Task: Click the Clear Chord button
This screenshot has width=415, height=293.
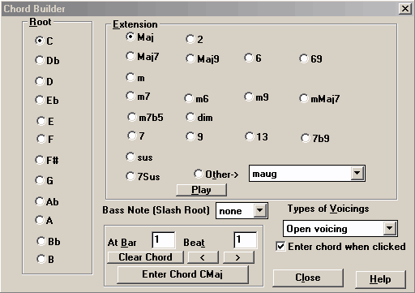Action: tap(145, 257)
